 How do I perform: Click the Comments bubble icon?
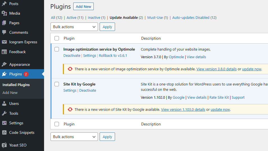(4, 32)
